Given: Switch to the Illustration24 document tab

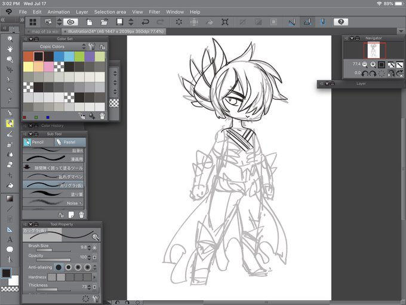Looking at the screenshot, I should tap(114, 31).
